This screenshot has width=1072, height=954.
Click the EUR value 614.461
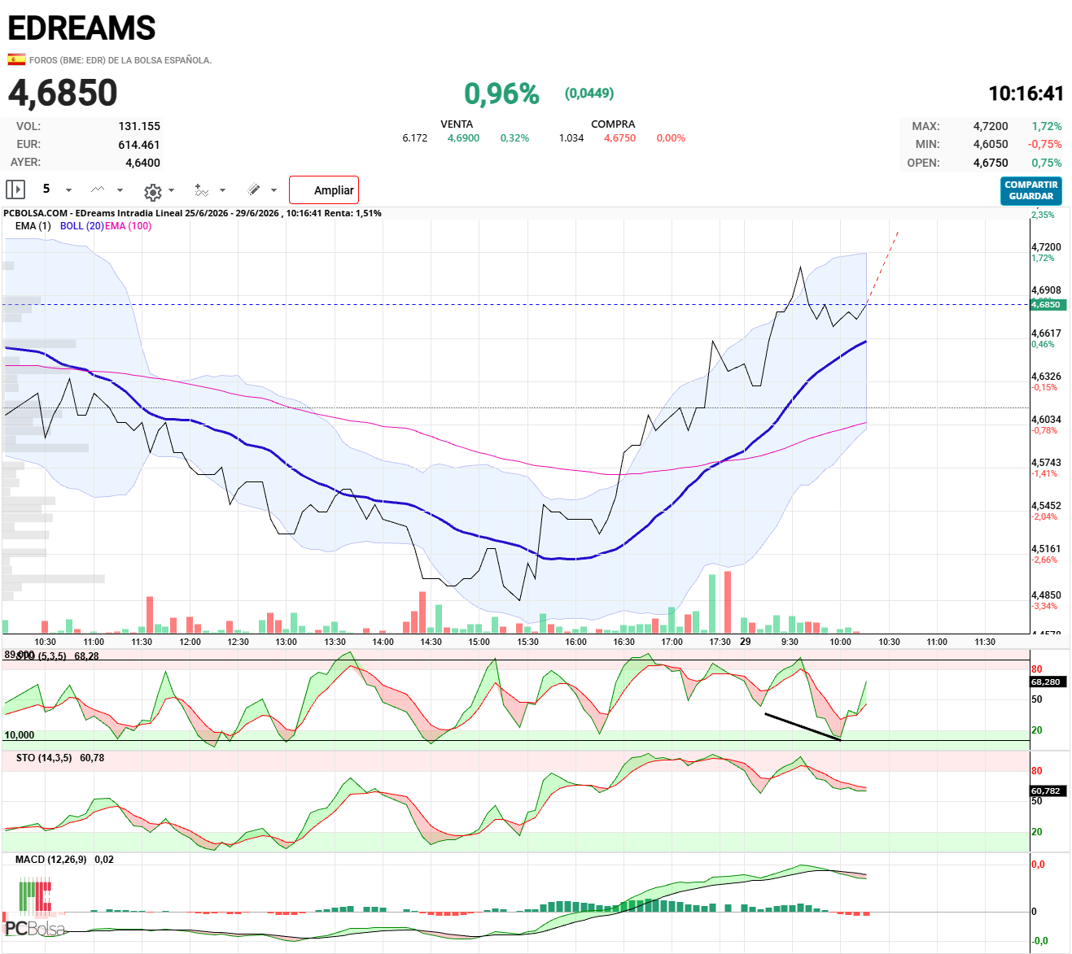click(139, 145)
